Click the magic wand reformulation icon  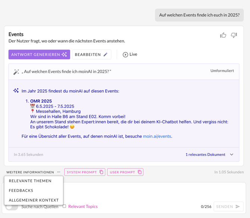(x=16, y=72)
